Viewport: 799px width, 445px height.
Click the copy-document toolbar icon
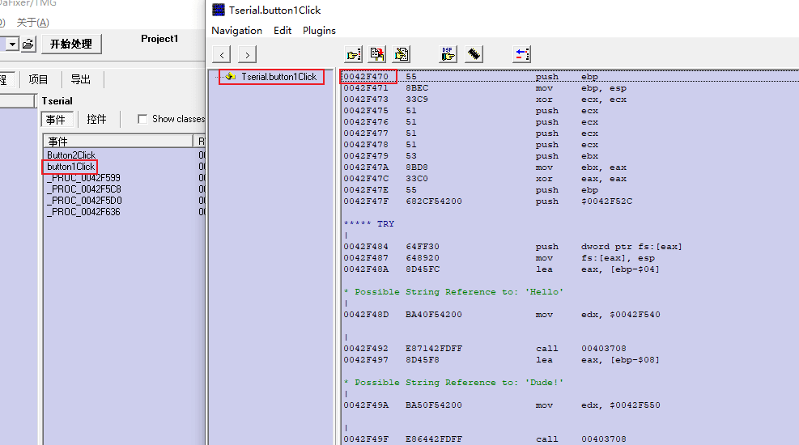[377, 54]
